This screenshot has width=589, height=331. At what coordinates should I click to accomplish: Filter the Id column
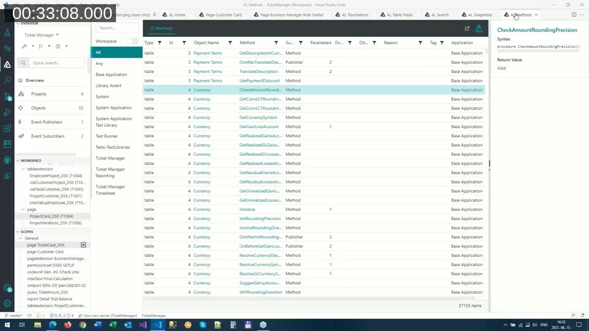coord(184,43)
